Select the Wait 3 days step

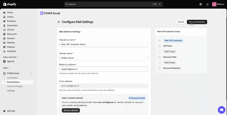pyautogui.click(x=170, y=52)
